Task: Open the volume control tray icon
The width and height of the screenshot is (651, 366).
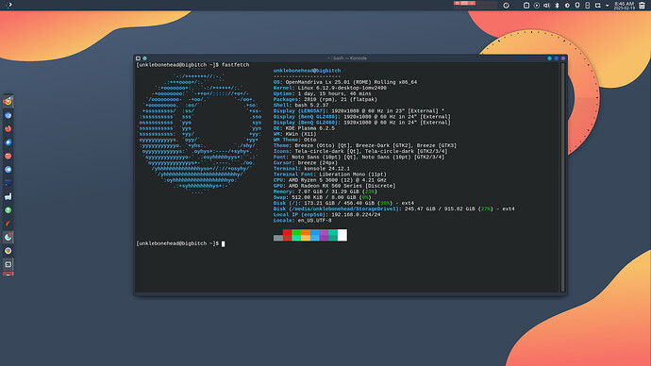Action: (546, 6)
